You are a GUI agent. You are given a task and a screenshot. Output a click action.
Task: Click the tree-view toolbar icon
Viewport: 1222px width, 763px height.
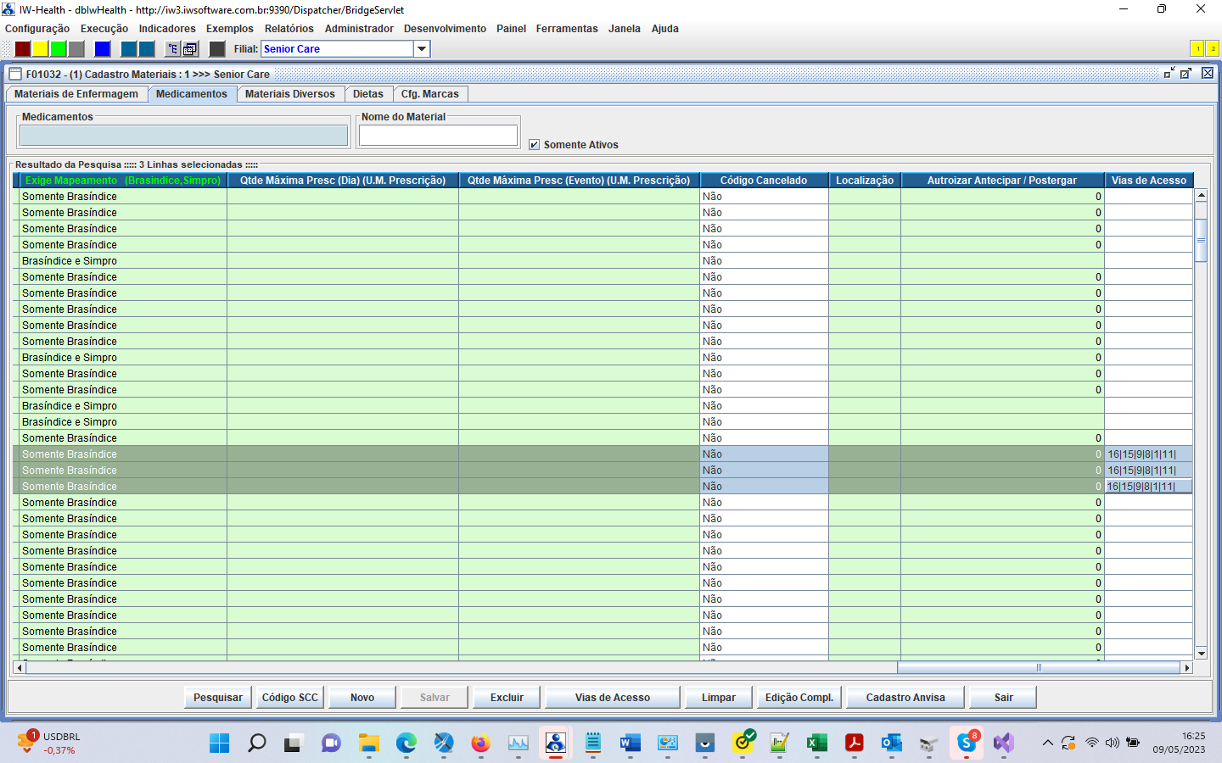173,49
